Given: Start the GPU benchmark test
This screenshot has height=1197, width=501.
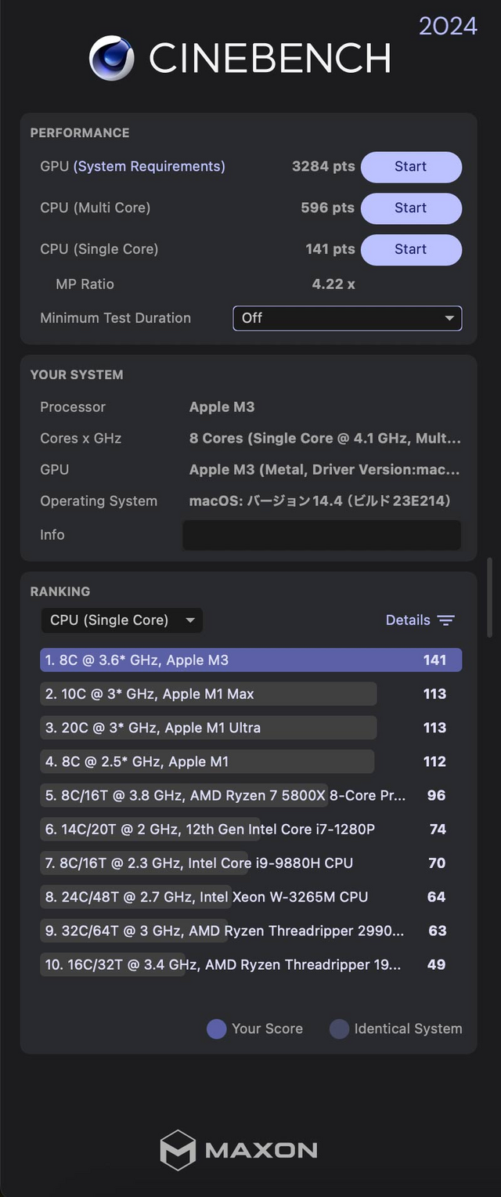Looking at the screenshot, I should [411, 167].
